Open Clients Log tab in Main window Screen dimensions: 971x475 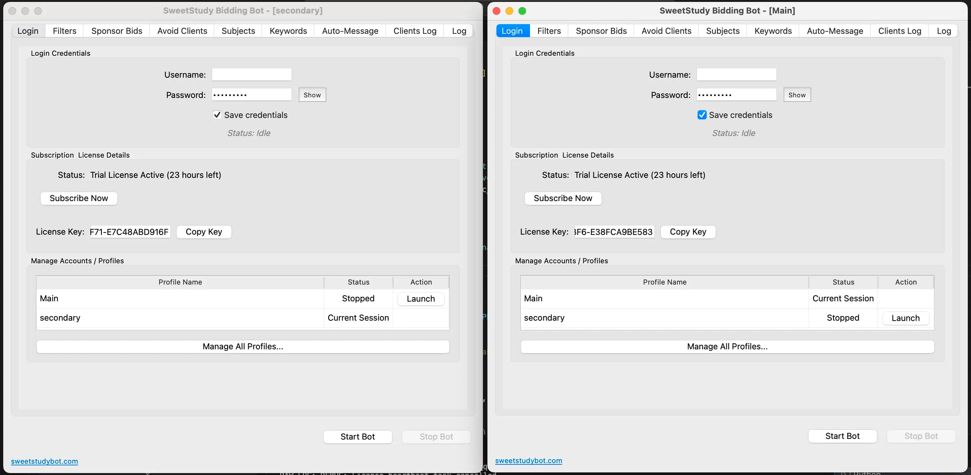(900, 31)
